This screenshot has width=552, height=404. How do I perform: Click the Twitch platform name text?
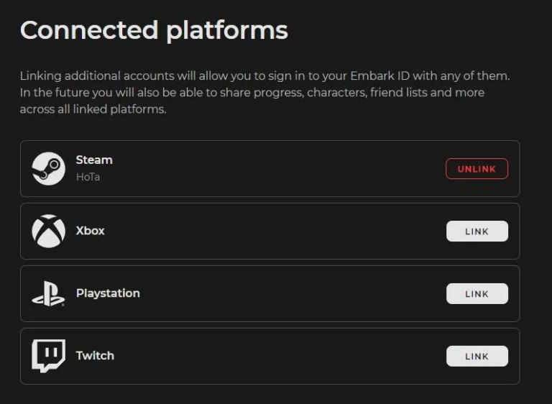tap(95, 356)
